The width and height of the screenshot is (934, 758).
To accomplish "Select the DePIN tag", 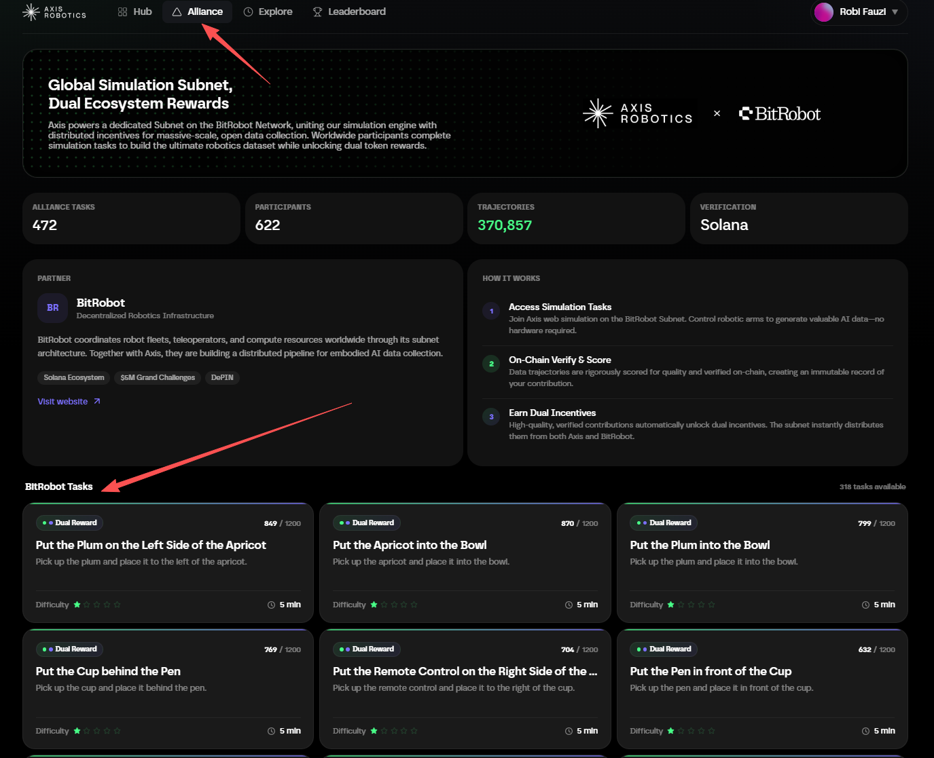I will click(x=222, y=377).
